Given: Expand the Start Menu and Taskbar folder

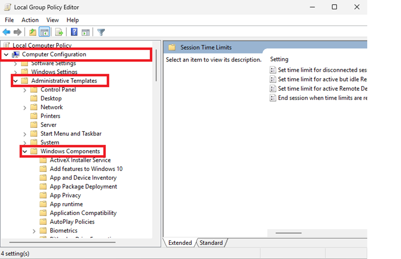Looking at the screenshot, I should coord(25,134).
